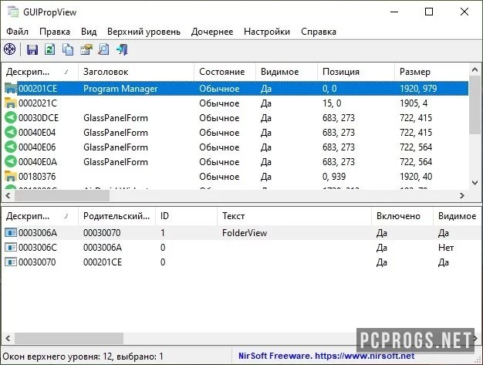The image size is (483, 365).
Task: Click parent handle 00030070 in first child row
Action: click(102, 233)
